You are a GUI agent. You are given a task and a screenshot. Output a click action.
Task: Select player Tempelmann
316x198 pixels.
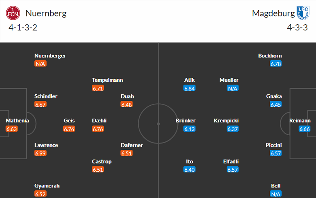click(x=107, y=80)
